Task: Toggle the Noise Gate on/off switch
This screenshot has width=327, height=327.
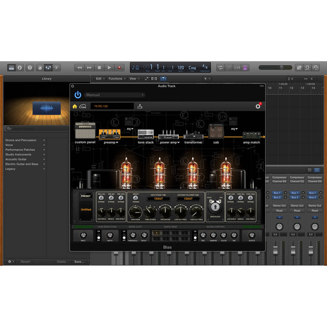Action: pos(124,235)
